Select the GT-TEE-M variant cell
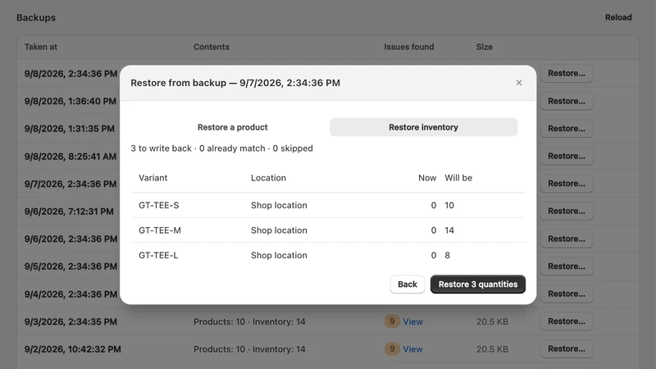Image resolution: width=656 pixels, height=369 pixels. click(160, 230)
